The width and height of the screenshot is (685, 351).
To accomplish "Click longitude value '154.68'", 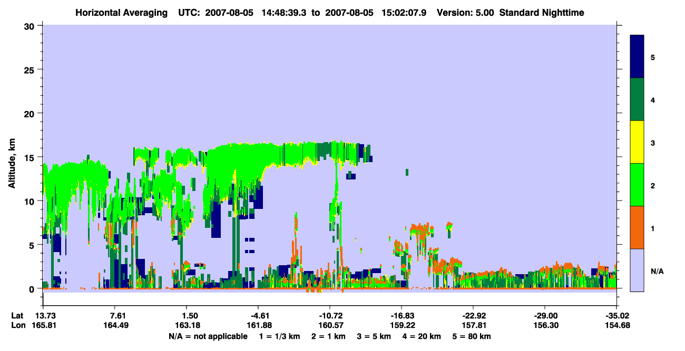I will [x=617, y=325].
